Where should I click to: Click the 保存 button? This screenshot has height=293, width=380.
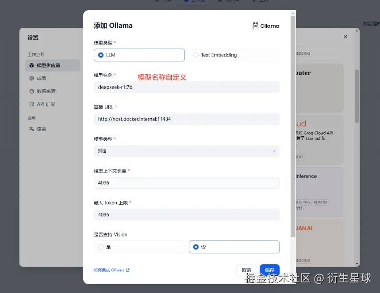[x=269, y=270]
